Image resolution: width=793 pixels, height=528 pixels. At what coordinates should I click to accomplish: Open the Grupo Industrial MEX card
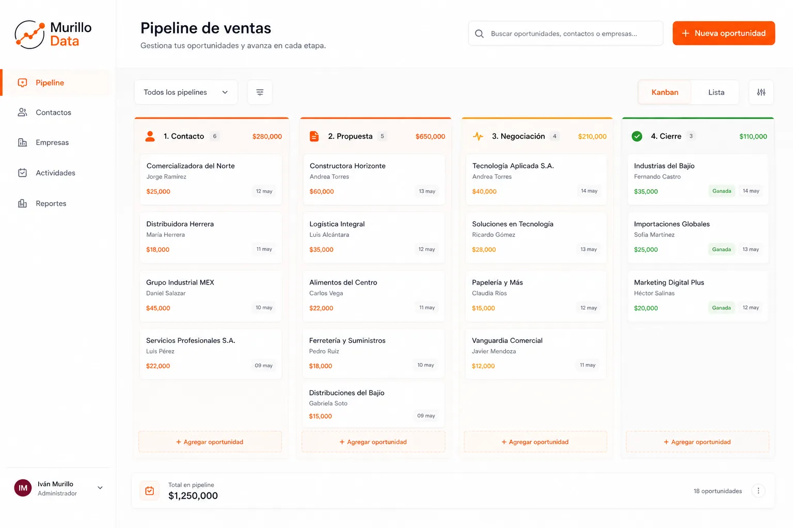coord(211,295)
